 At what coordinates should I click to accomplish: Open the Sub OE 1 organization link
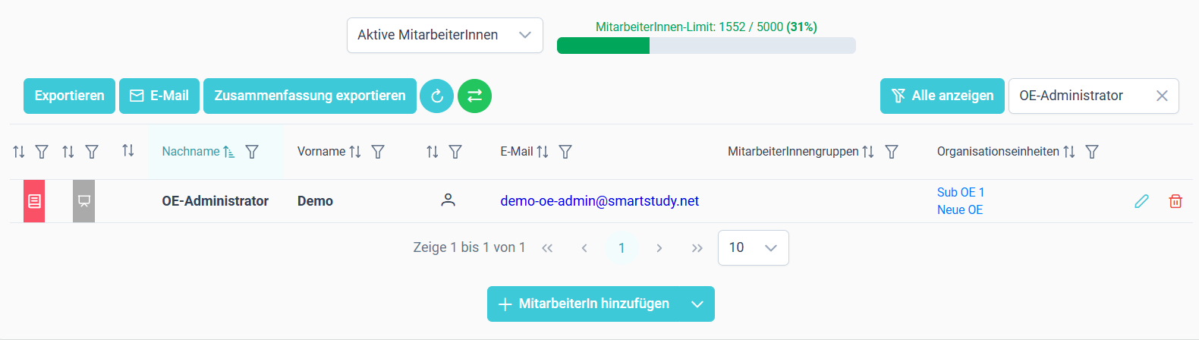click(x=960, y=192)
